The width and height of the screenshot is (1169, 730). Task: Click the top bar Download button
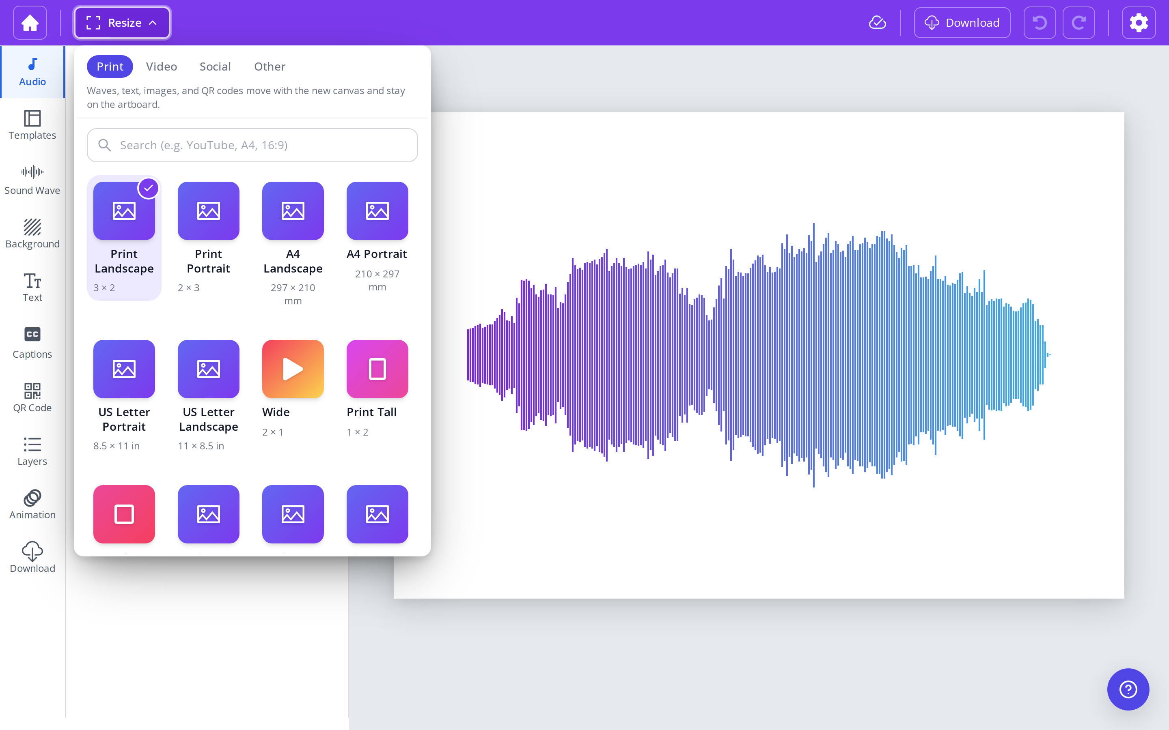tap(962, 23)
